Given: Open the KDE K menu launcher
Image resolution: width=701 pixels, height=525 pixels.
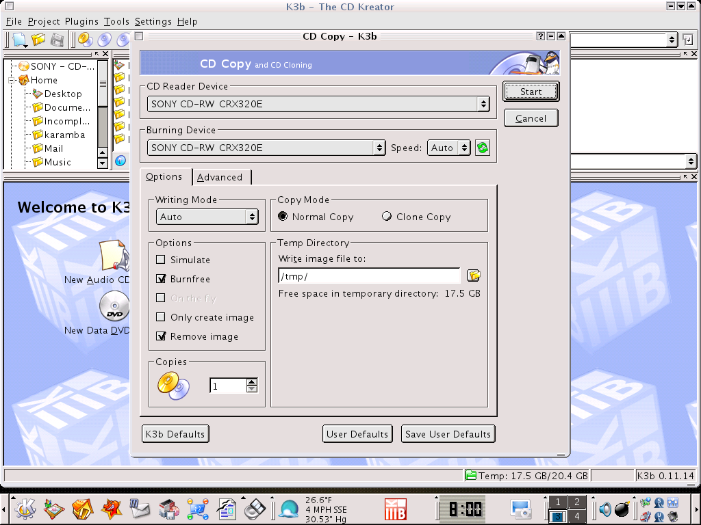Looking at the screenshot, I should pyautogui.click(x=25, y=509).
